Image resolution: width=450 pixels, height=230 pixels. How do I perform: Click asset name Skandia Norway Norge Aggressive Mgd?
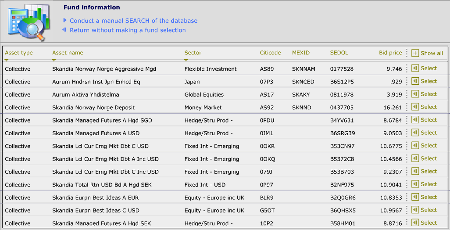104,69
